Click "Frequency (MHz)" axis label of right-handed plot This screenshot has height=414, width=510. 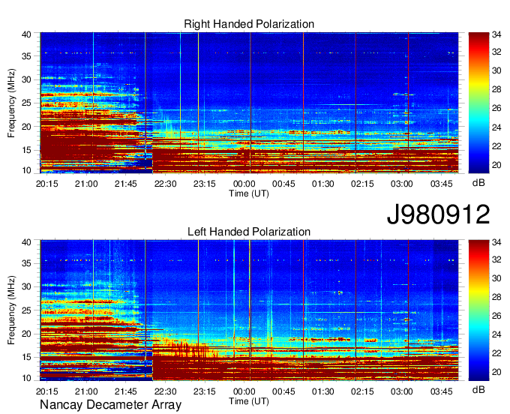point(11,103)
